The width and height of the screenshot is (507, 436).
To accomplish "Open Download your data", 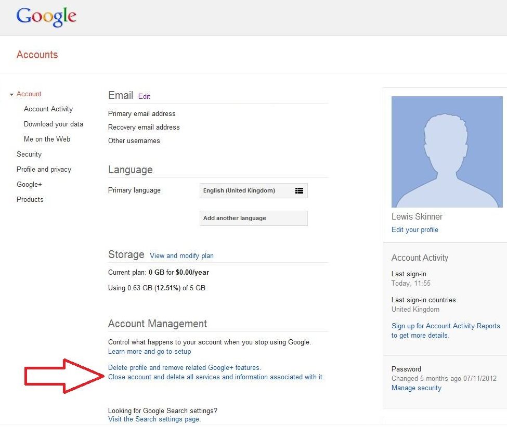I will coord(54,124).
